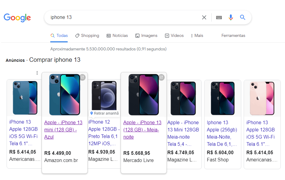The width and height of the screenshot is (285, 180).
Task: Click the Meia-noite iPhone 13 Mercado Livre image
Action: pos(144,94)
